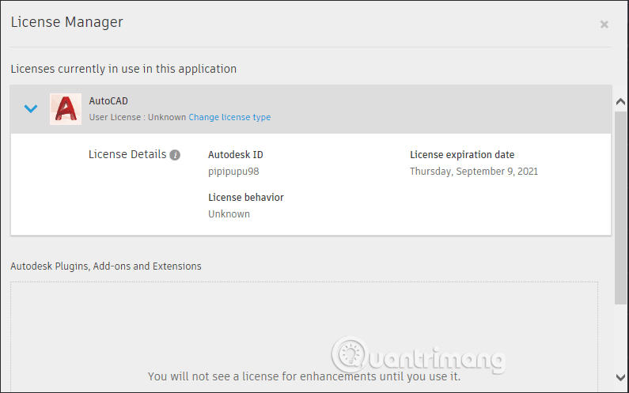Screen dimensions: 629x393
Task: Click the License behavior Unknown value
Action: [x=229, y=214]
